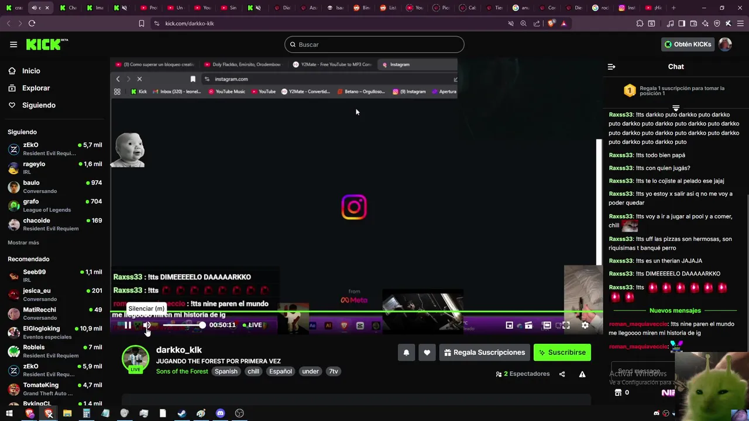Bookmark this page in address bar
Viewport: 749px width, 421px height.
141,23
